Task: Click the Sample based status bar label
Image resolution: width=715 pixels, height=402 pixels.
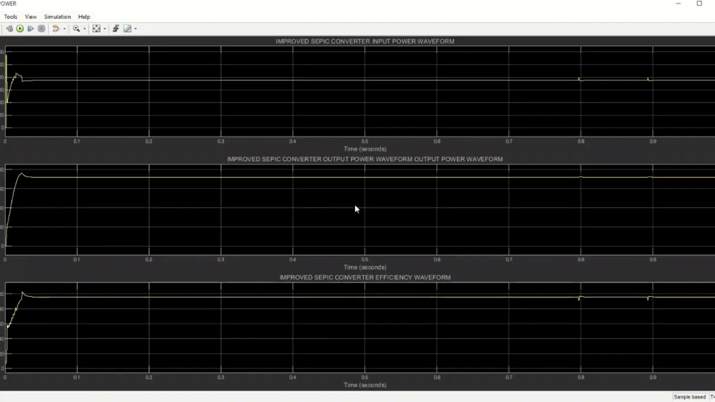Action: coord(690,397)
